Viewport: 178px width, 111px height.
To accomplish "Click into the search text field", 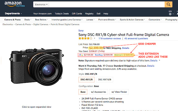I will tap(107, 4).
